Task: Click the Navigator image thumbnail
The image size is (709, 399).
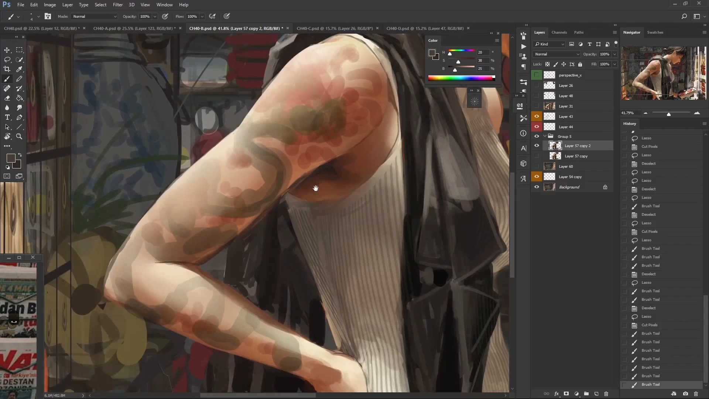Action: (664, 73)
